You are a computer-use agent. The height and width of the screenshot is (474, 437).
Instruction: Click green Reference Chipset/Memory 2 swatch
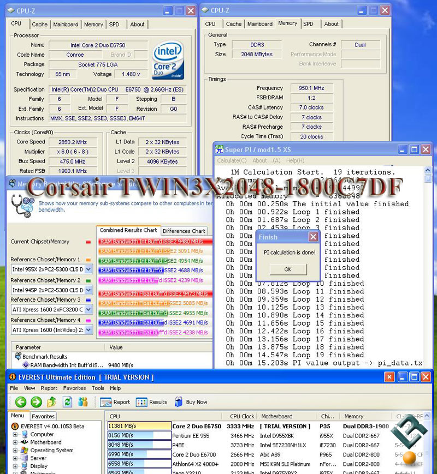[88, 281]
